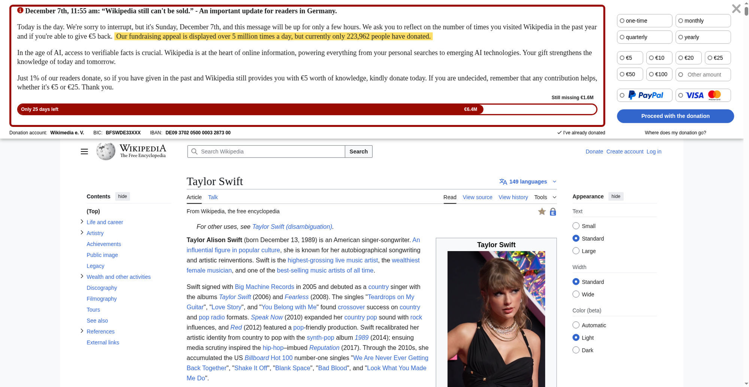Screen dimensions: 749x387
Task: Switch to the Talk tab
Action: 213,197
